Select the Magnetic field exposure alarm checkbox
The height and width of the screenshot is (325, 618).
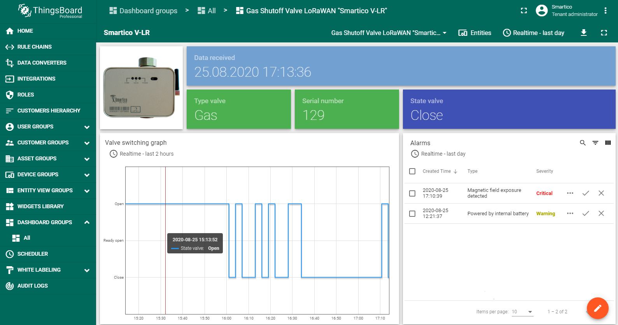[x=412, y=193]
